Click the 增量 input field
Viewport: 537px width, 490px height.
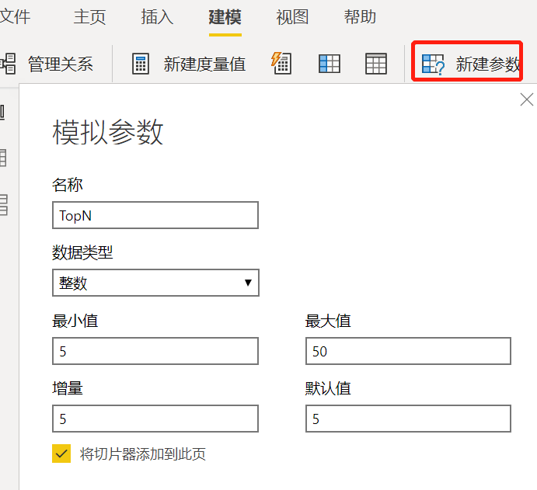click(x=155, y=419)
